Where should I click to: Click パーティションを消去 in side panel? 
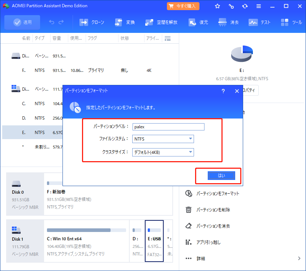[x=213, y=226]
